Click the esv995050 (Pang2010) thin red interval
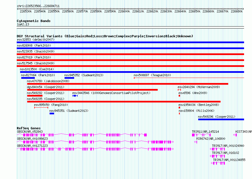 coord(41,108)
